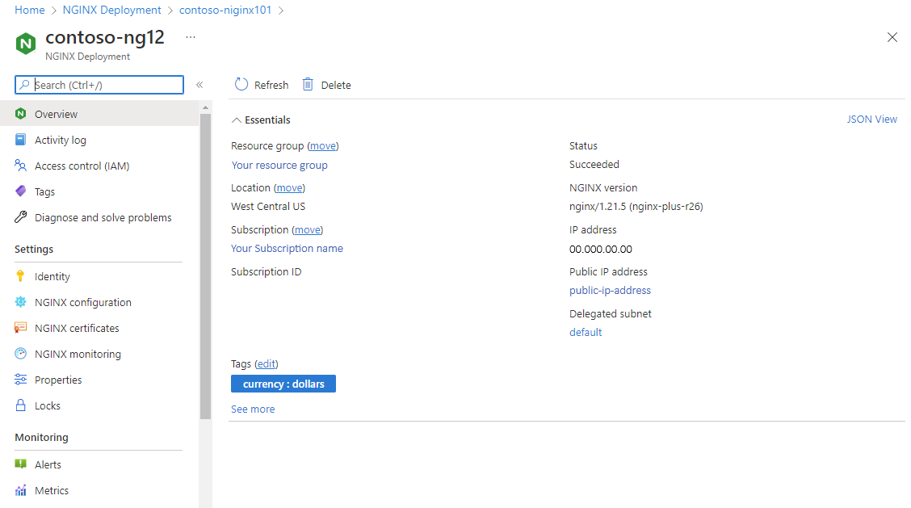Click the Diagnose and solve problems wrench icon
Image resolution: width=911 pixels, height=508 pixels.
coord(21,217)
